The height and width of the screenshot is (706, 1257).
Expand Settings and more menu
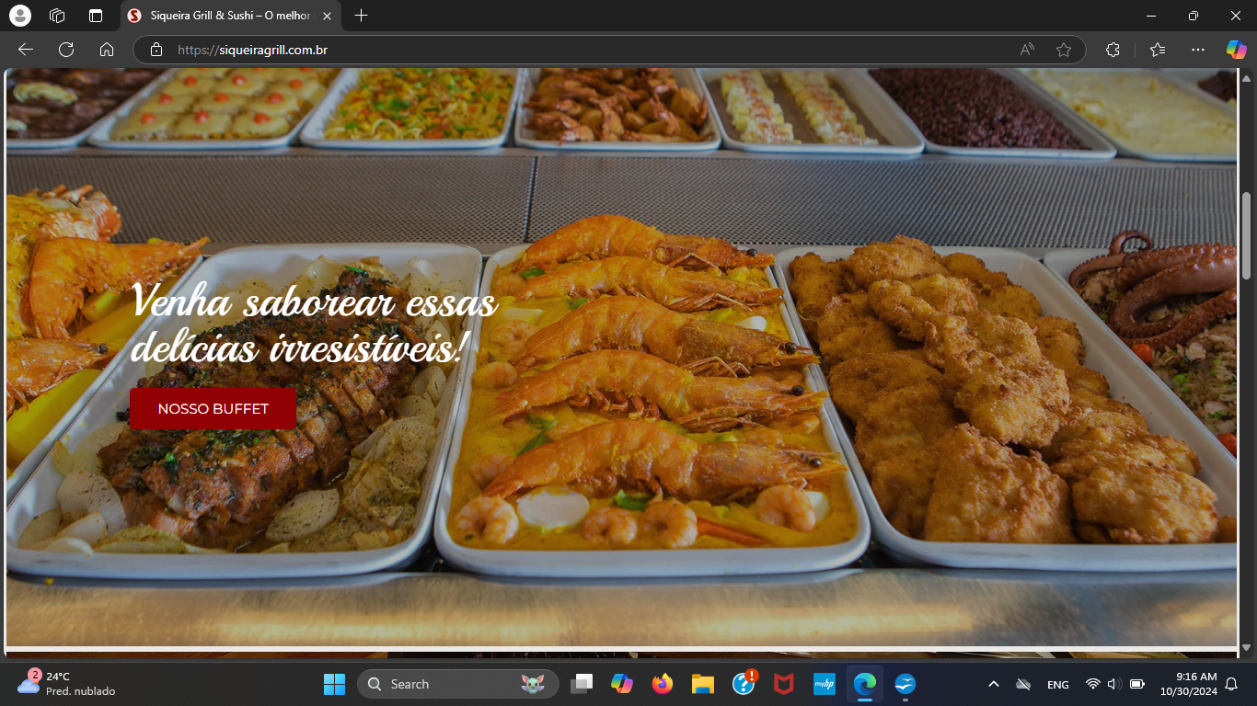pos(1197,50)
